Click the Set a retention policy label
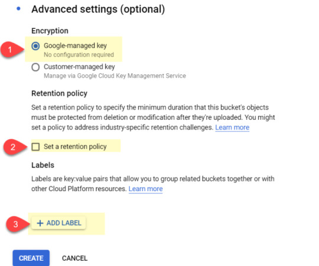Viewport: 319px width, 266px height. (75, 147)
